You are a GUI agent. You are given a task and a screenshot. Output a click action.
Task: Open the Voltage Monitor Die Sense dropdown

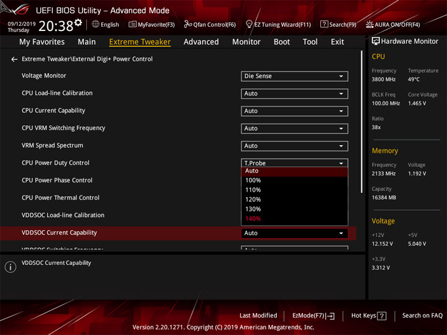click(x=294, y=76)
